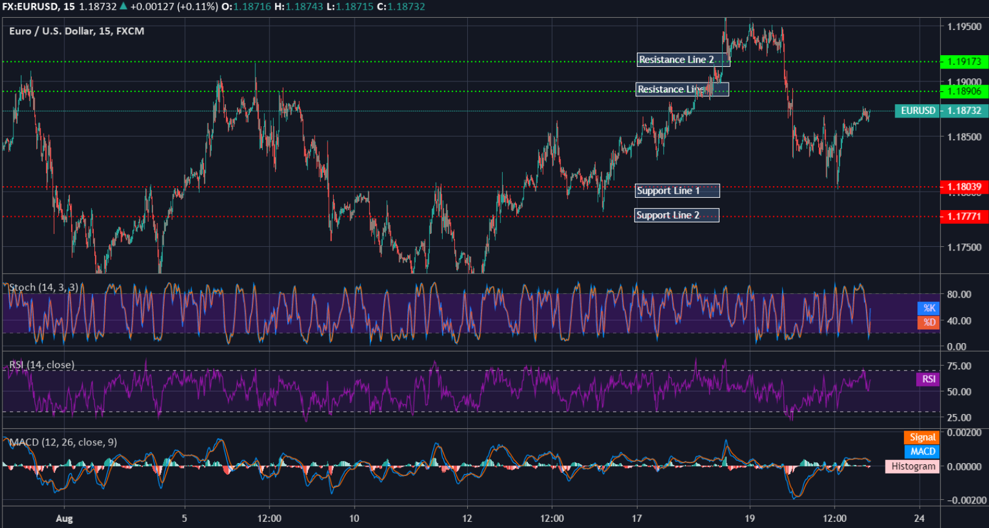Click the 80.00 stochastic scale value
The width and height of the screenshot is (989, 528).
coord(959,294)
